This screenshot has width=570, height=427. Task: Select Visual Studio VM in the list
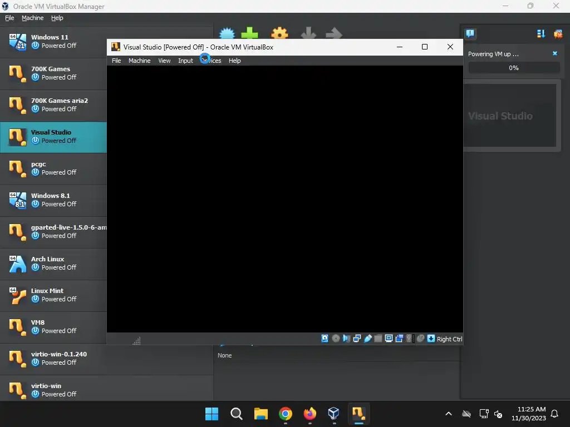(53, 137)
